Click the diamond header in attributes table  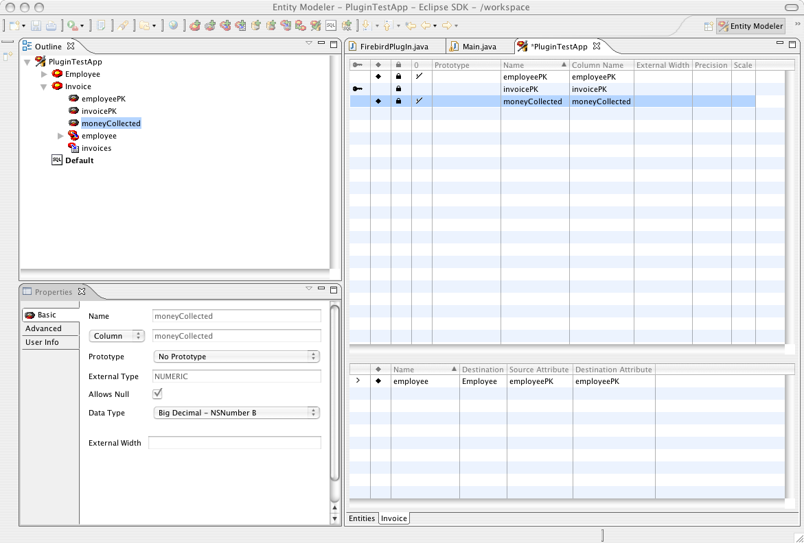pos(378,65)
